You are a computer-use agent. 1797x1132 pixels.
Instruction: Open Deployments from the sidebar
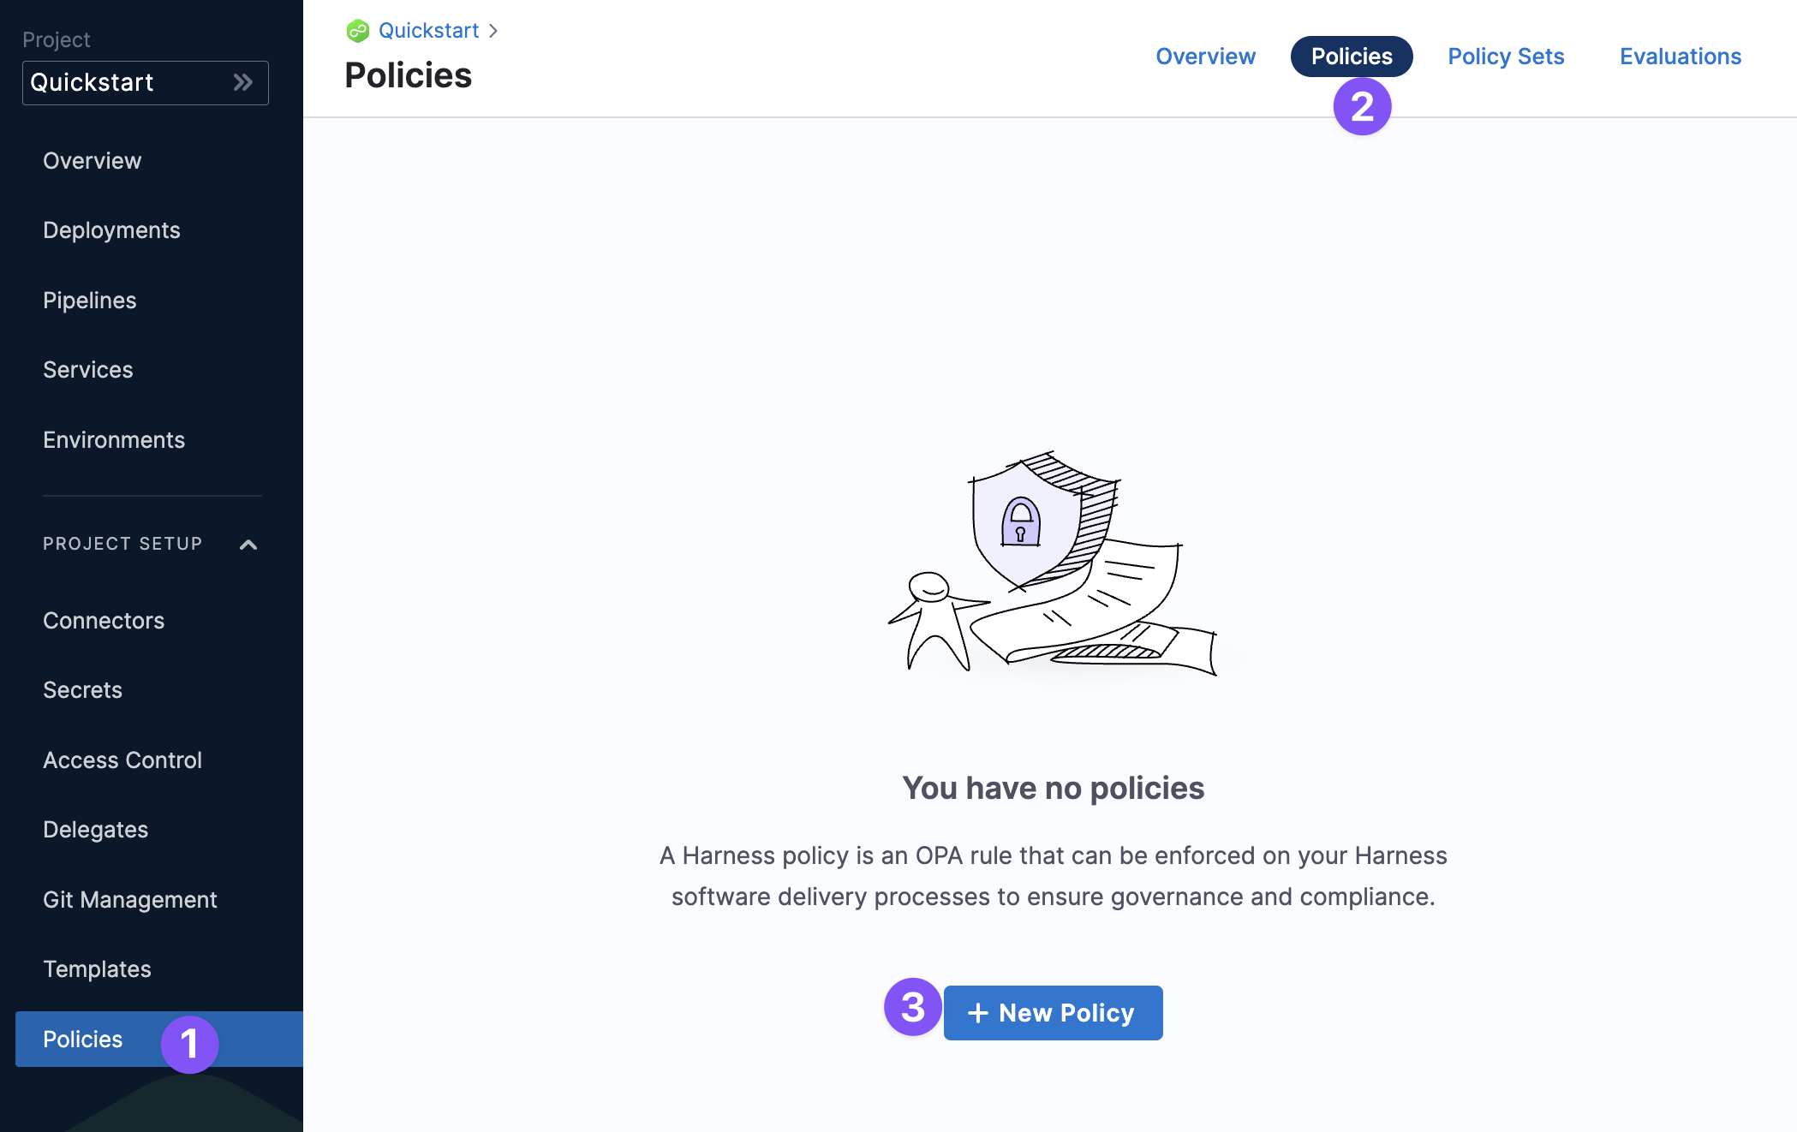[x=111, y=230]
